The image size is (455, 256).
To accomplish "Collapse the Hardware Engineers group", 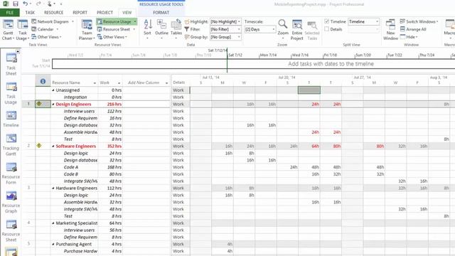I will click(x=53, y=188).
